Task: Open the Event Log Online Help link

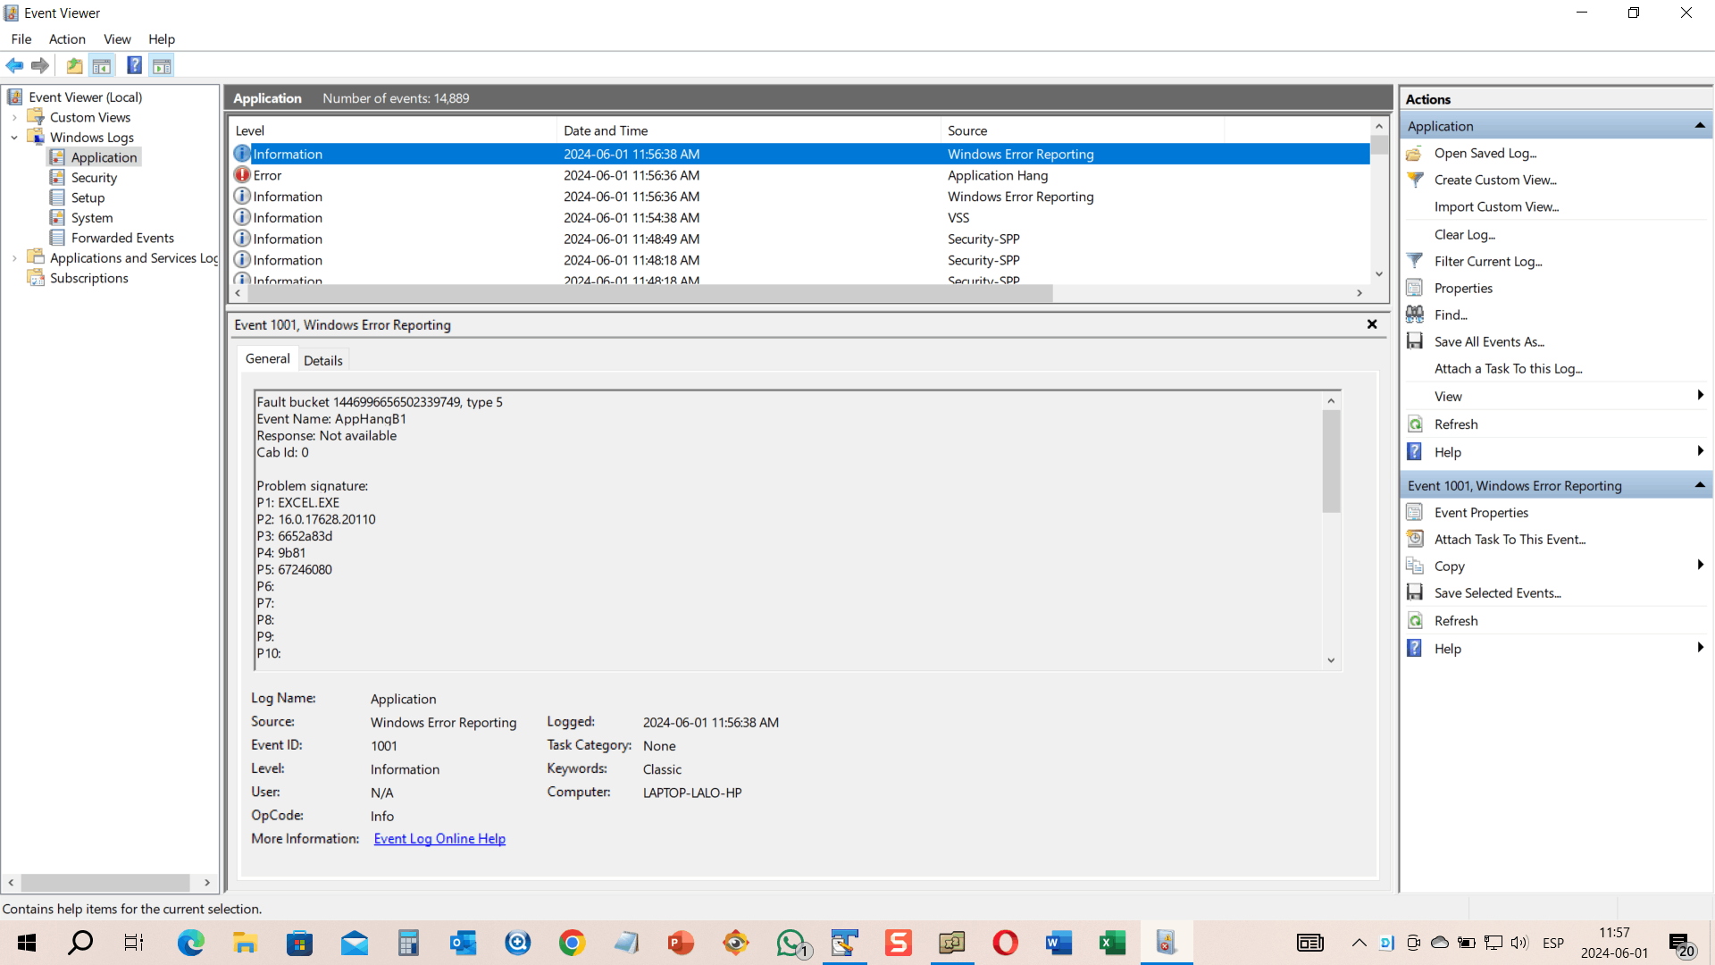Action: click(439, 838)
